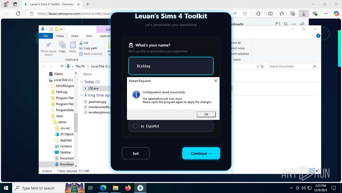342x193 pixels.
Task: Click the Quick Access toolbar Properties icon
Action: point(51,29)
